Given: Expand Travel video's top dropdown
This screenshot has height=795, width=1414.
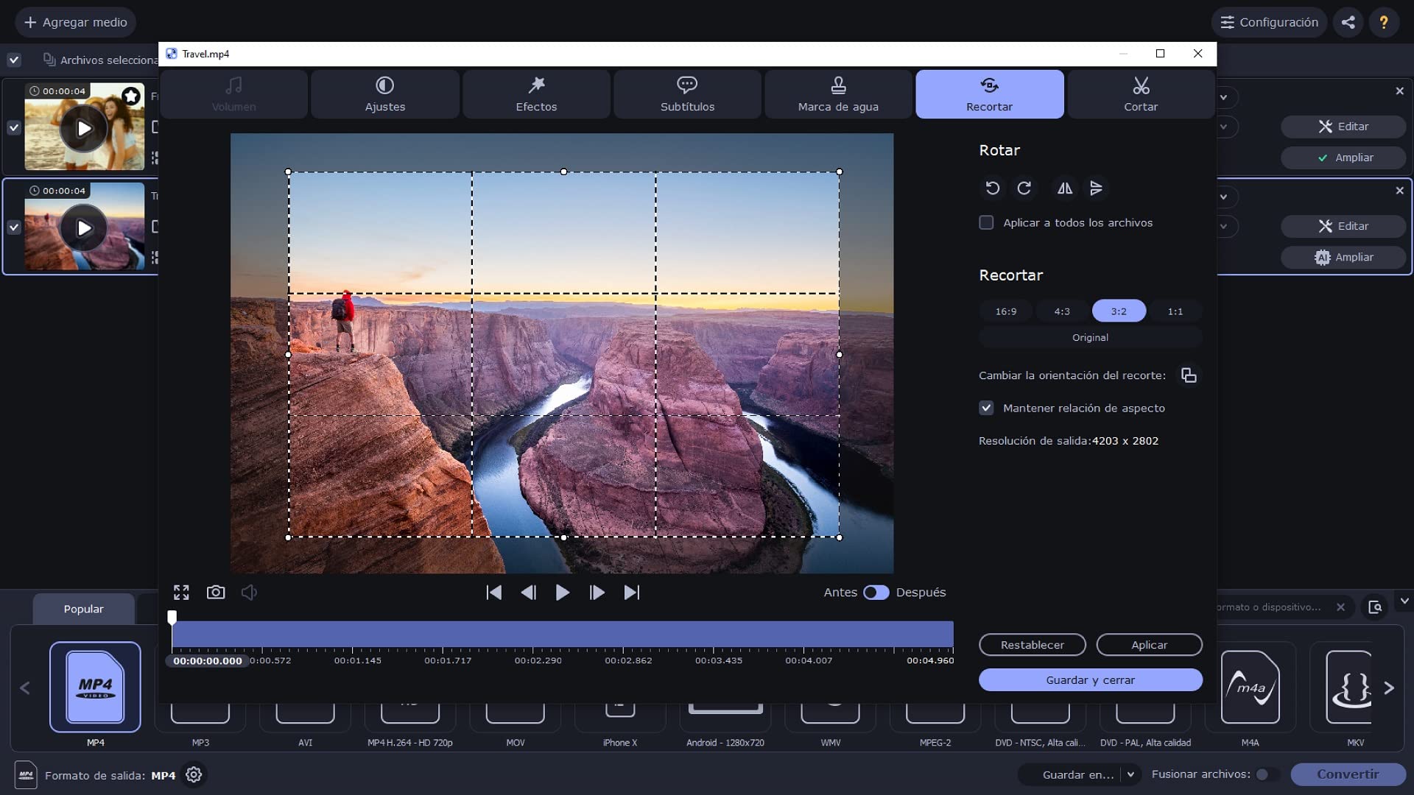Looking at the screenshot, I should 1223,197.
